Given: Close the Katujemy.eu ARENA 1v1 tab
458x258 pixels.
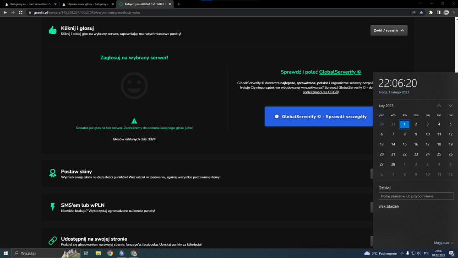Looking at the screenshot, I should point(170,4).
